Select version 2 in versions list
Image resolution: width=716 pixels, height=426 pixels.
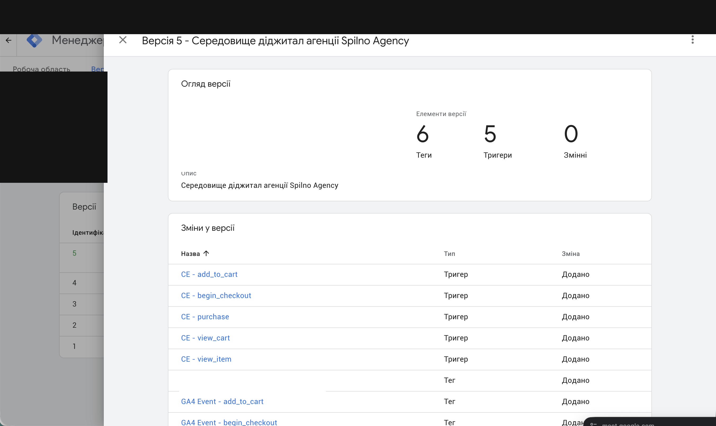click(74, 326)
